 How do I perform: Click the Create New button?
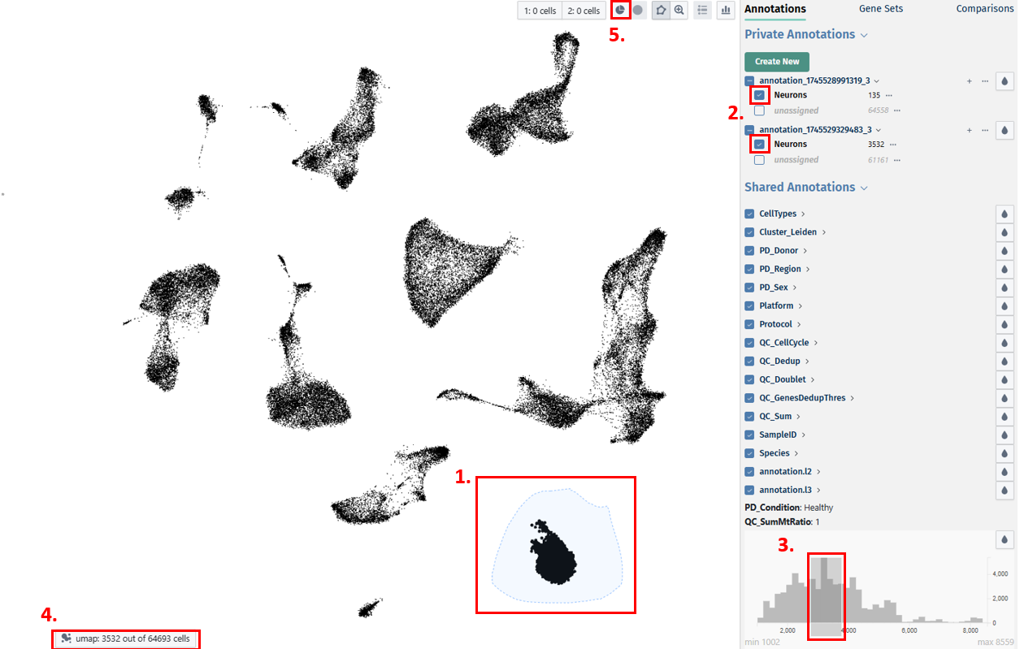[777, 62]
